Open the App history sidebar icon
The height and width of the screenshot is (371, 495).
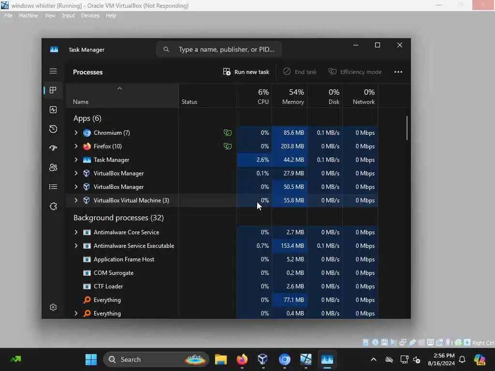click(x=53, y=128)
